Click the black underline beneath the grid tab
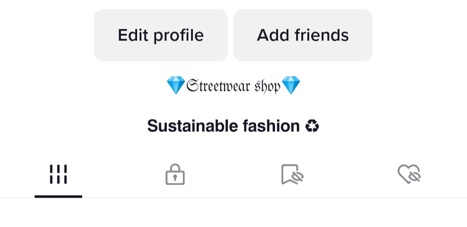Viewport: 467px width, 227px height. (x=58, y=196)
